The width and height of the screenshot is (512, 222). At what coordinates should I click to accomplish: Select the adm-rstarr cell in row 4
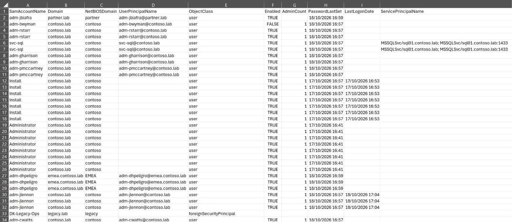click(28, 30)
